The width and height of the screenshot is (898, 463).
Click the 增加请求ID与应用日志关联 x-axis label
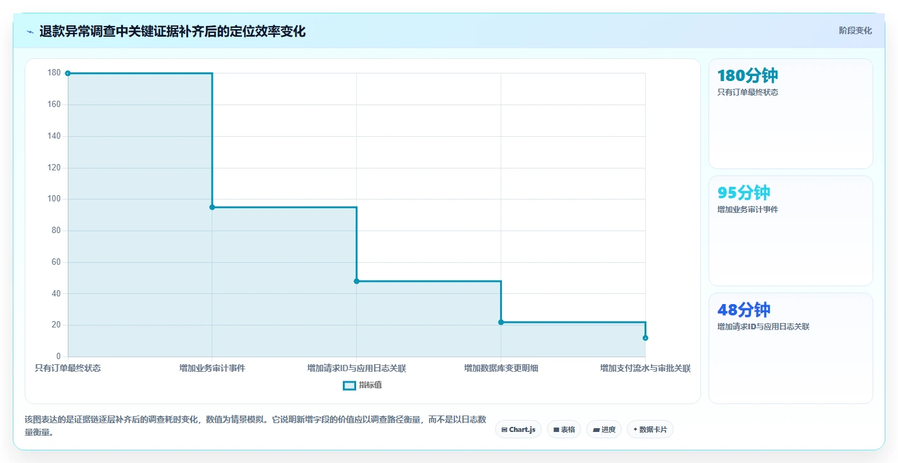[357, 368]
